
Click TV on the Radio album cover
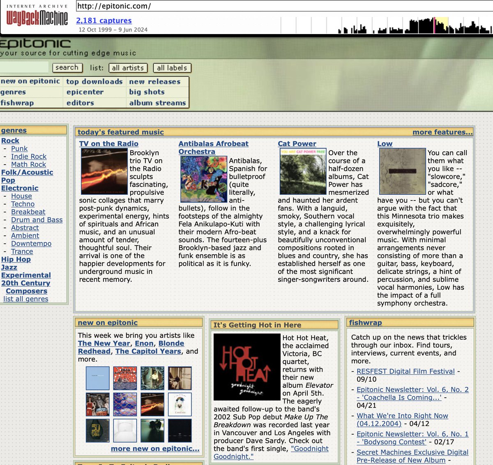(x=104, y=171)
